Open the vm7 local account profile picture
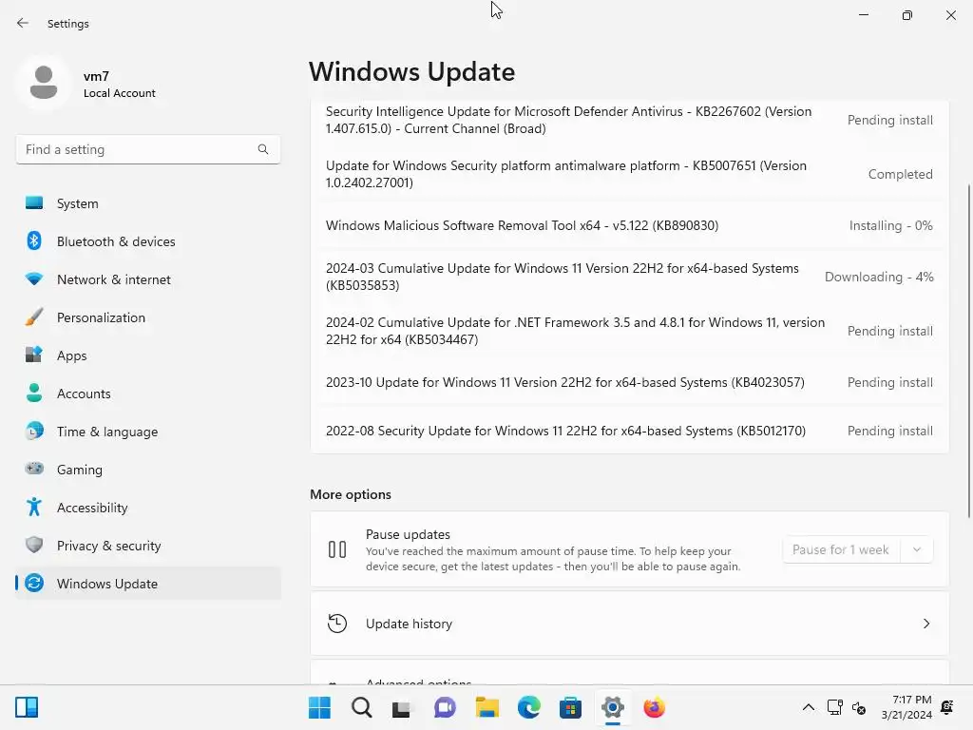 [44, 83]
